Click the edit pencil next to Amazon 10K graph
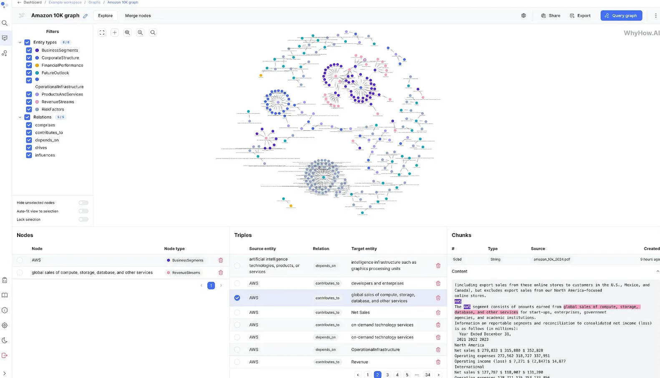 click(85, 16)
